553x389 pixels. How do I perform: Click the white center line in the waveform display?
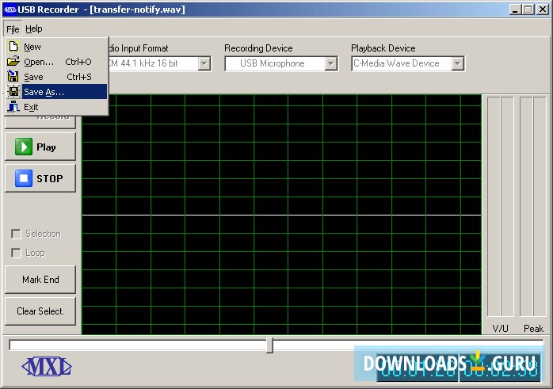pyautogui.click(x=281, y=215)
